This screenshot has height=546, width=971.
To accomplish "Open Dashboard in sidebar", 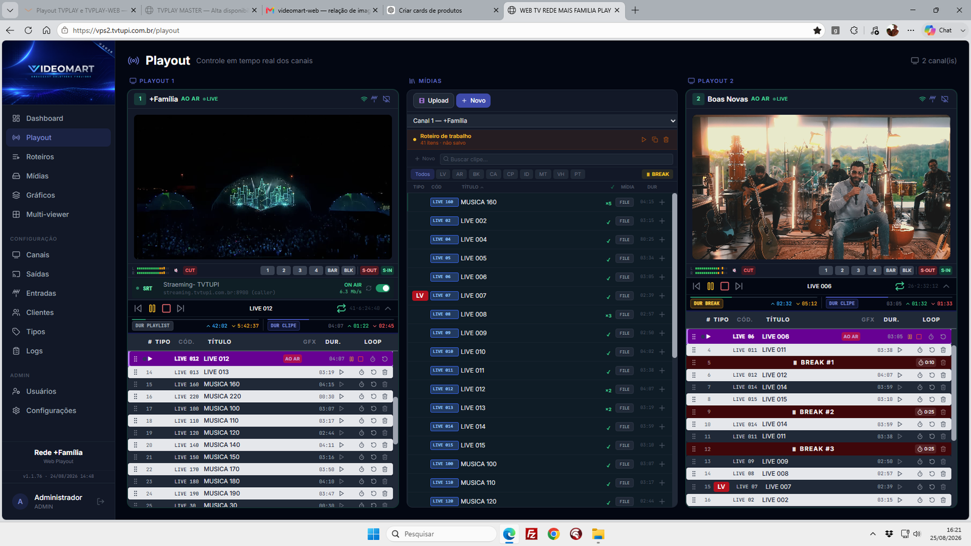I will click(x=58, y=118).
